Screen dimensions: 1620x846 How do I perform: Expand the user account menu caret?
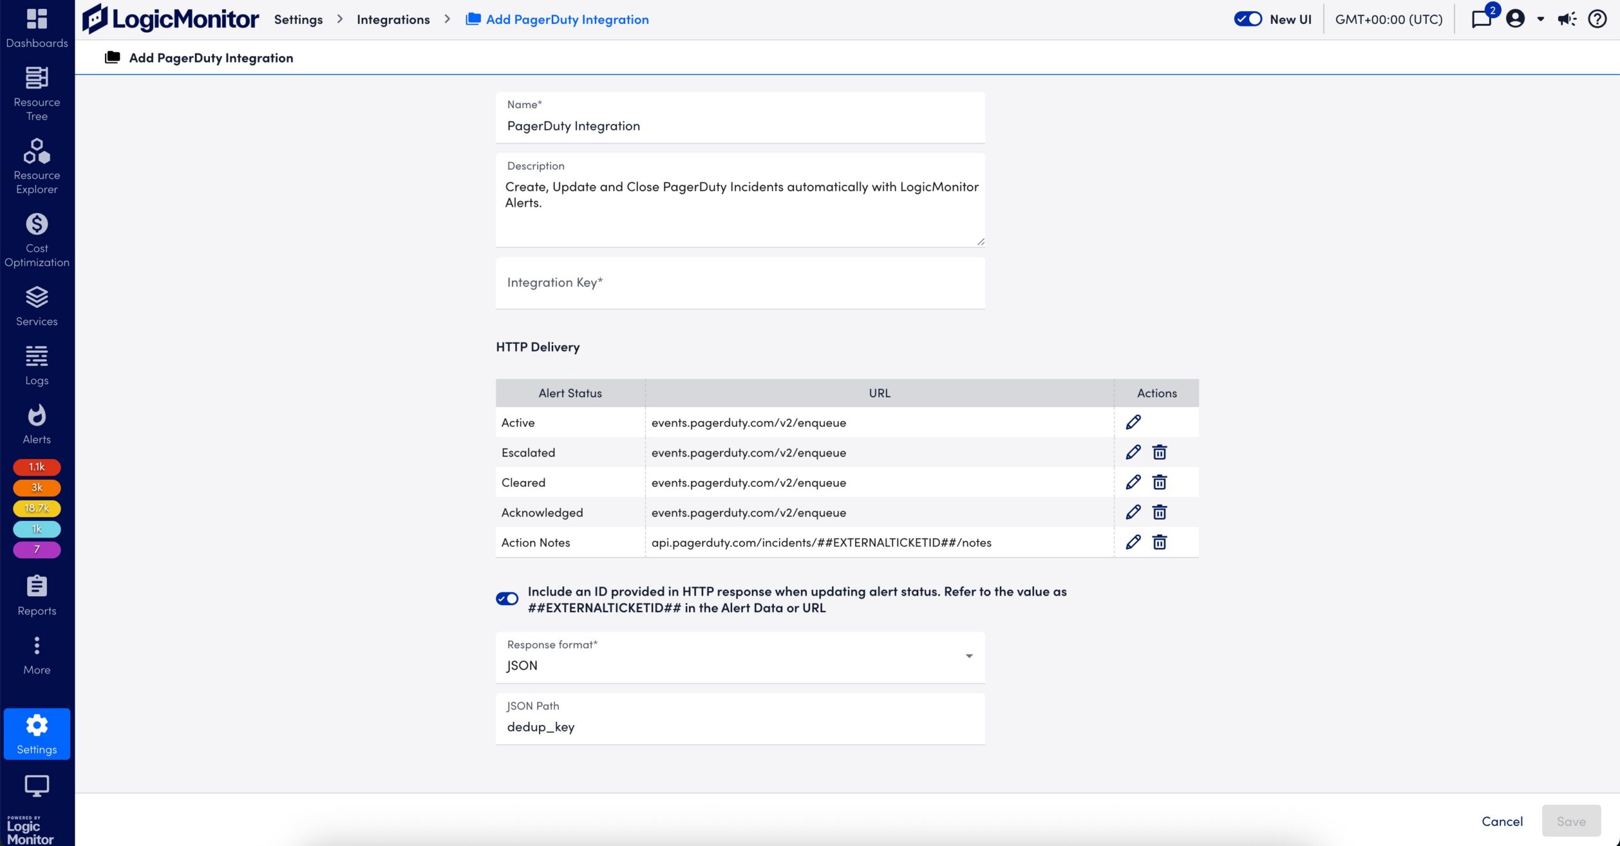tap(1540, 19)
